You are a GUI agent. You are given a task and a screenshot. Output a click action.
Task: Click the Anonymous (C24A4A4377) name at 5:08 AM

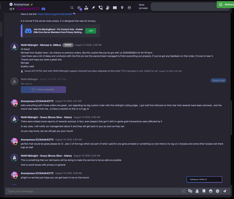coord(37,173)
